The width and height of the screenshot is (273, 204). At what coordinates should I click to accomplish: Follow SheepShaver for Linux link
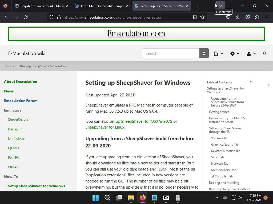(x=105, y=127)
